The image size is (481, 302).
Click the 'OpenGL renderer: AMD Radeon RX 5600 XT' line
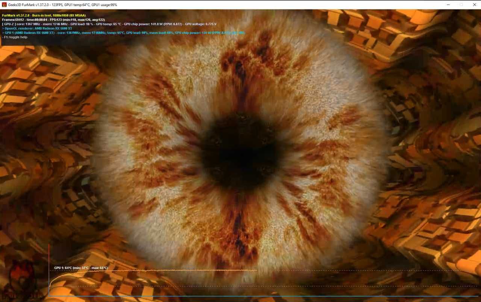(x=37, y=28)
